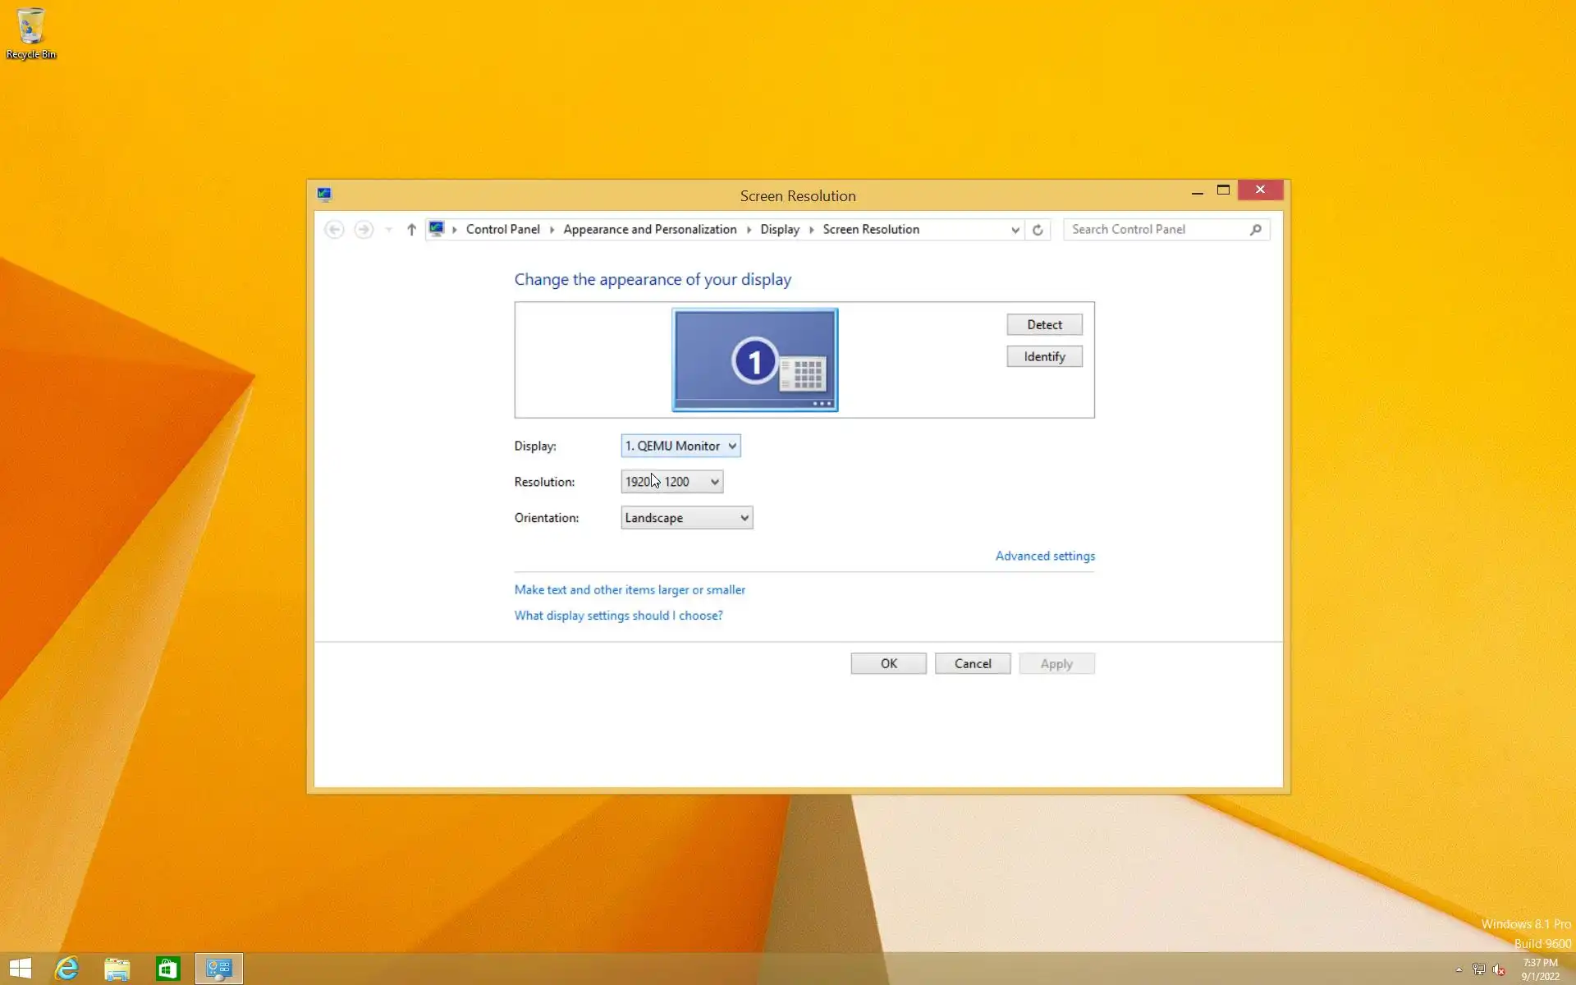Click the Refresh icon in address bar
Screen dimensions: 1576x985
click(1038, 230)
